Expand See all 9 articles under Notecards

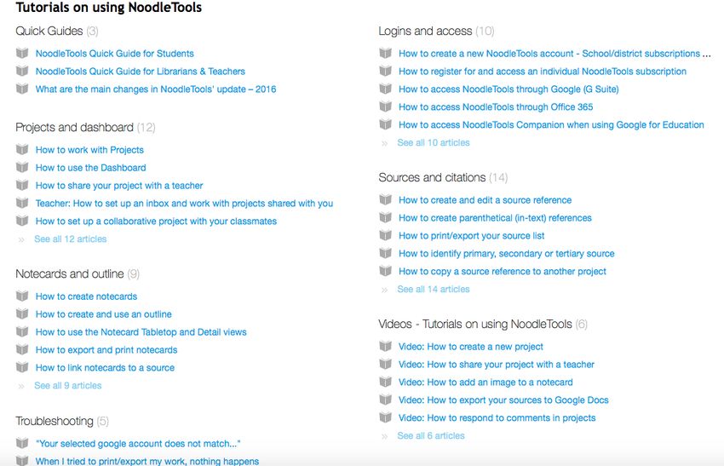point(68,385)
